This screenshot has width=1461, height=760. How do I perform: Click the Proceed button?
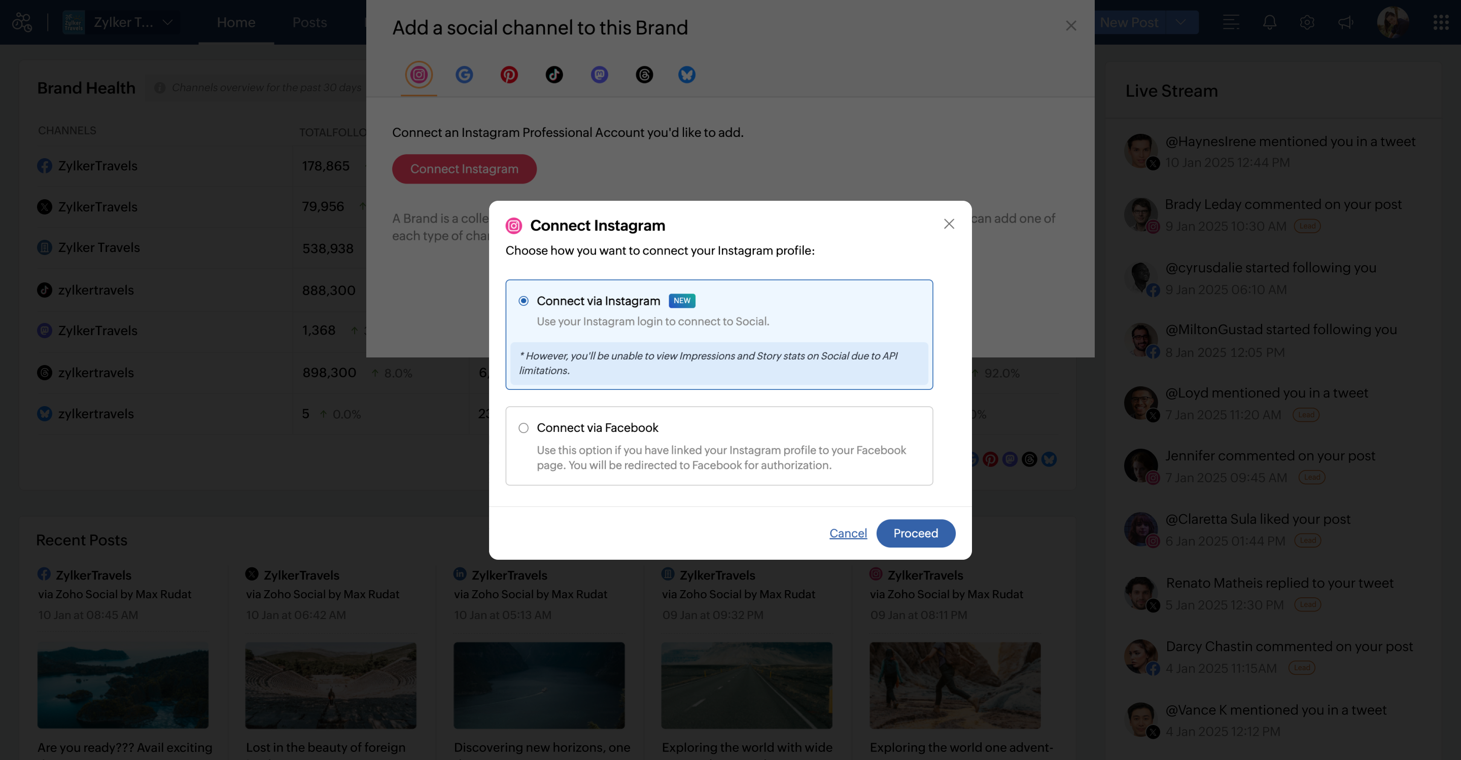click(915, 533)
